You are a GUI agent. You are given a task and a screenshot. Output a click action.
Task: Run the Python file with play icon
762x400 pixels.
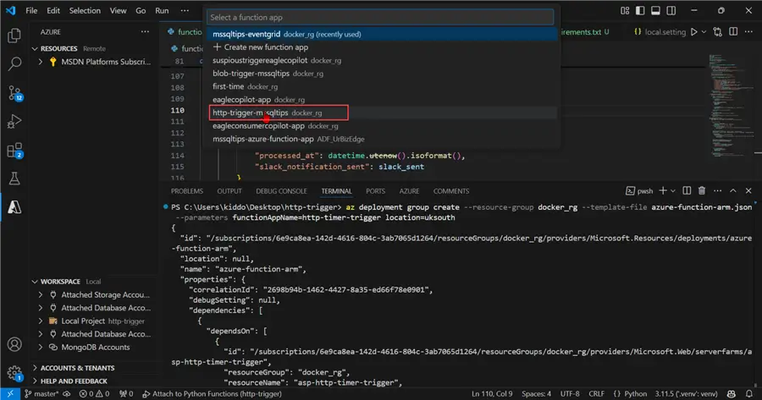pyautogui.click(x=694, y=32)
